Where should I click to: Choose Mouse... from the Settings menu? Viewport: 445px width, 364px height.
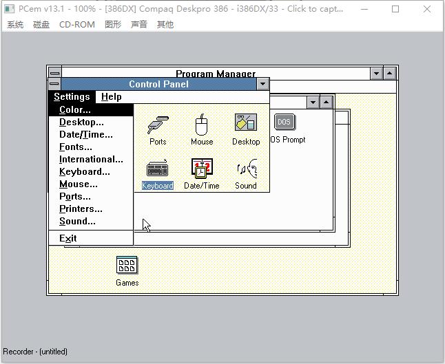pos(91,184)
